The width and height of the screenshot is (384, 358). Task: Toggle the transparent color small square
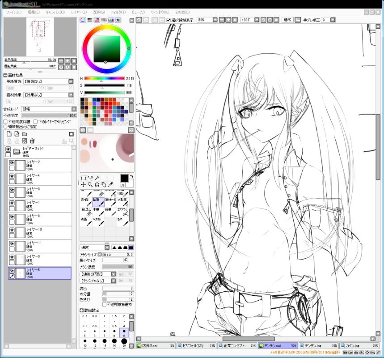[x=122, y=185]
